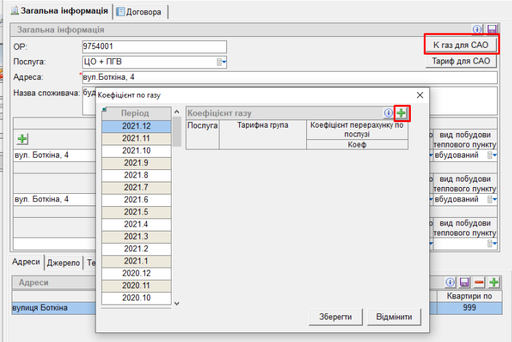
Task: Click the ОР input field
Action: (153, 46)
